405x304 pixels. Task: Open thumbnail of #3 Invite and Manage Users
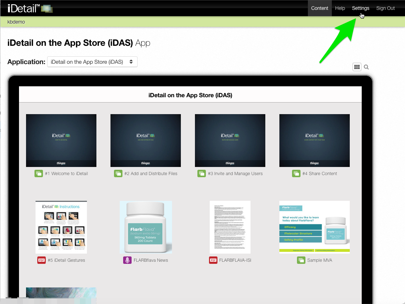coord(230,140)
